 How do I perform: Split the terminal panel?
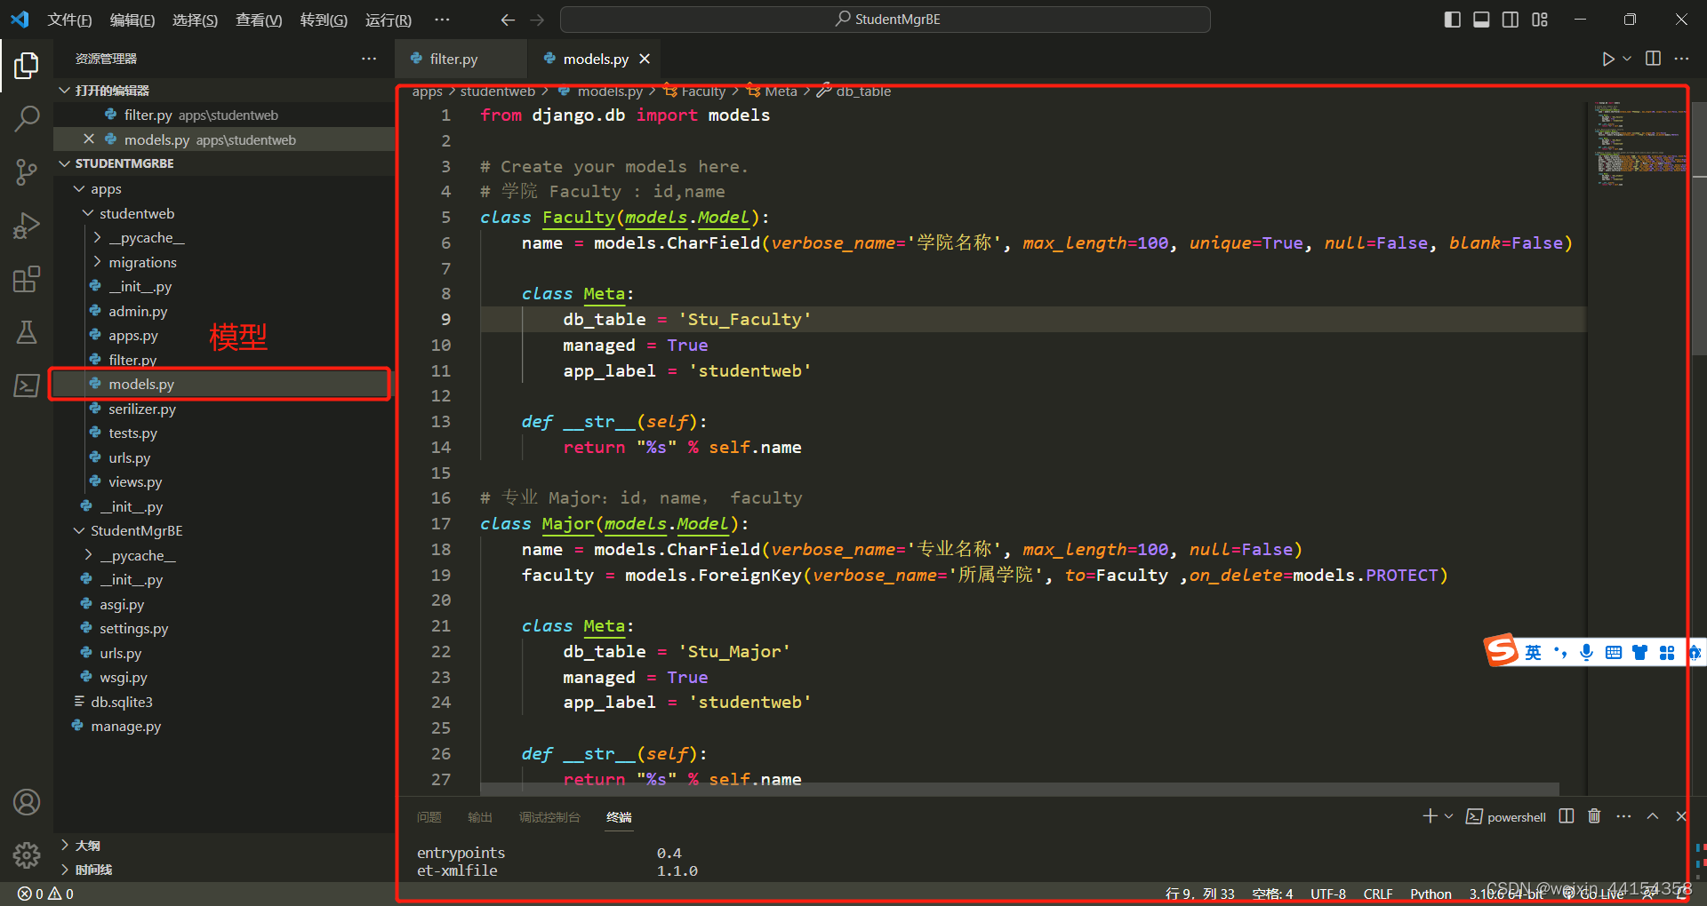(x=1567, y=816)
